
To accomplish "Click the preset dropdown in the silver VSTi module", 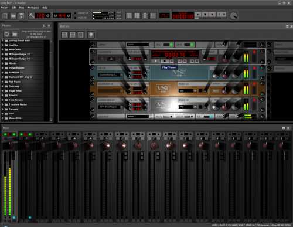I will 111,107.
